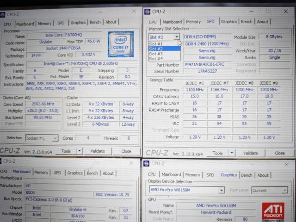Click the ATI Radeon logo in Graphics window
Viewport: 296px width, 222px height.
[x=273, y=212]
